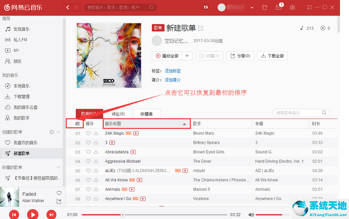The width and height of the screenshot is (349, 219).
Task: Click the user avatar in title bar
Action: [222, 8]
